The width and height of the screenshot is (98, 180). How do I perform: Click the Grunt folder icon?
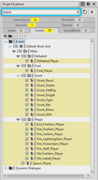(29, 76)
